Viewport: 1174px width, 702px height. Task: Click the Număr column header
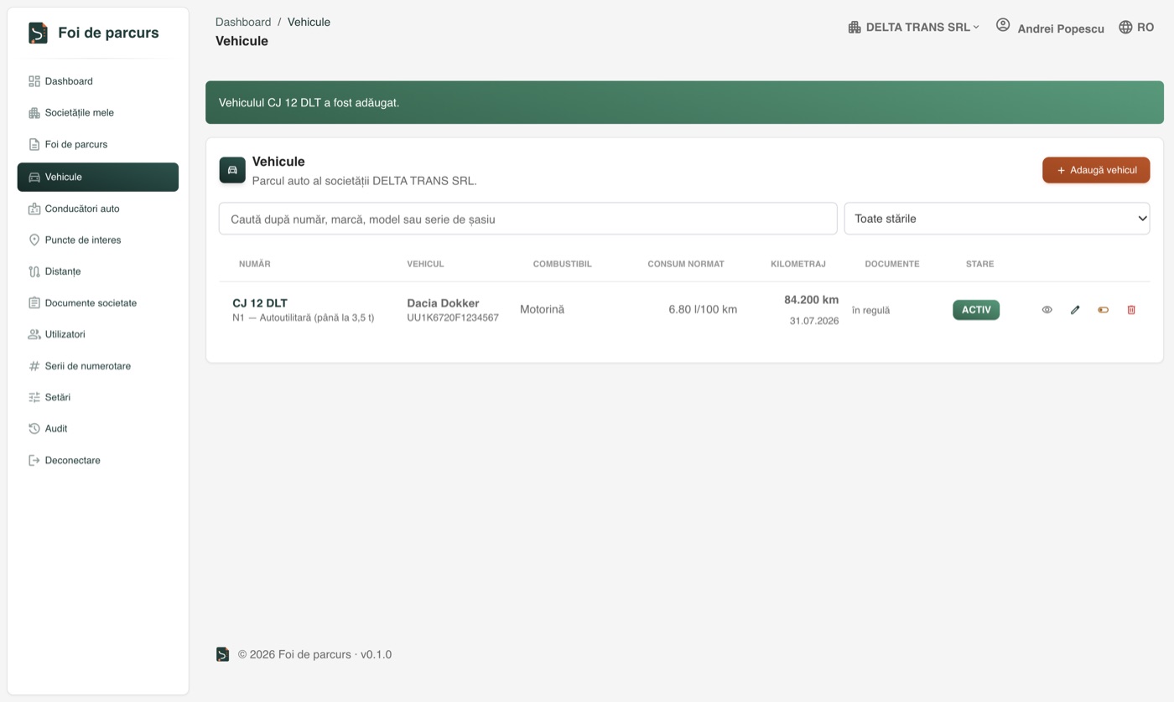(255, 264)
